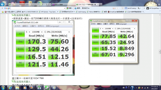This screenshot has height=90, width=161.
Task: Open 主題(T) menu in the C: 28% CrystalDiskMark
Action: 106,24
